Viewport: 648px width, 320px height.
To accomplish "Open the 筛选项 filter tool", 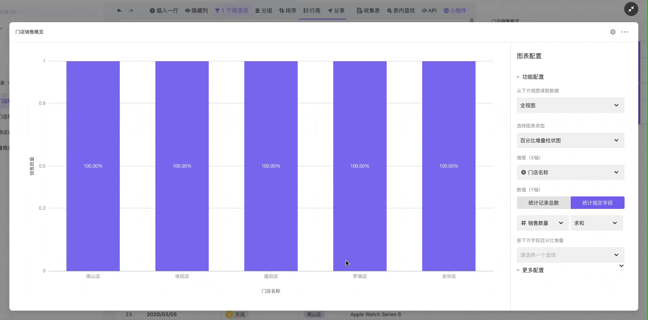I will [231, 11].
